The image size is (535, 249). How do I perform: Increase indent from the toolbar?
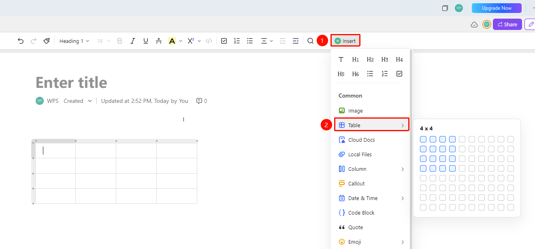tap(296, 41)
